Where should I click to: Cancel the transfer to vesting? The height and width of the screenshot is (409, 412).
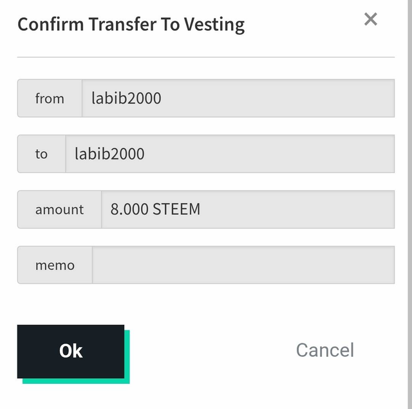pyautogui.click(x=324, y=350)
